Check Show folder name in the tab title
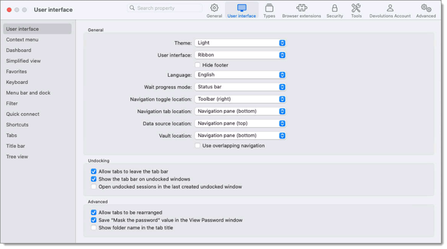 point(93,228)
